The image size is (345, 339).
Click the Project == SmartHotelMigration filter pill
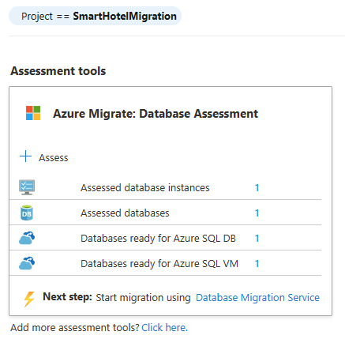click(x=95, y=16)
